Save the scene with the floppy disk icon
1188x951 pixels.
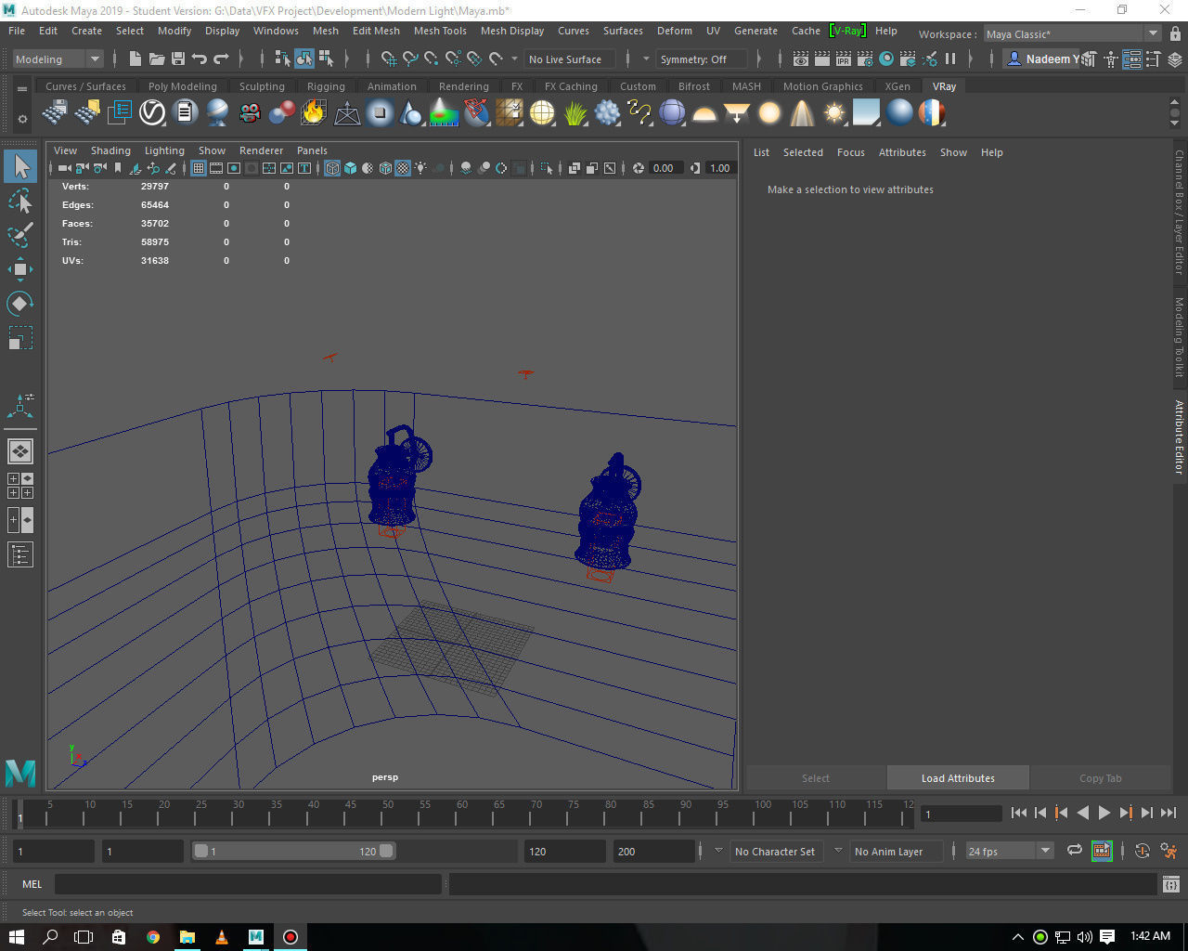click(177, 59)
